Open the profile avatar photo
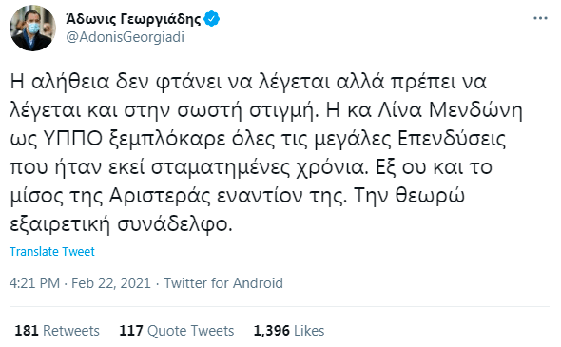561x347 pixels. (32, 28)
